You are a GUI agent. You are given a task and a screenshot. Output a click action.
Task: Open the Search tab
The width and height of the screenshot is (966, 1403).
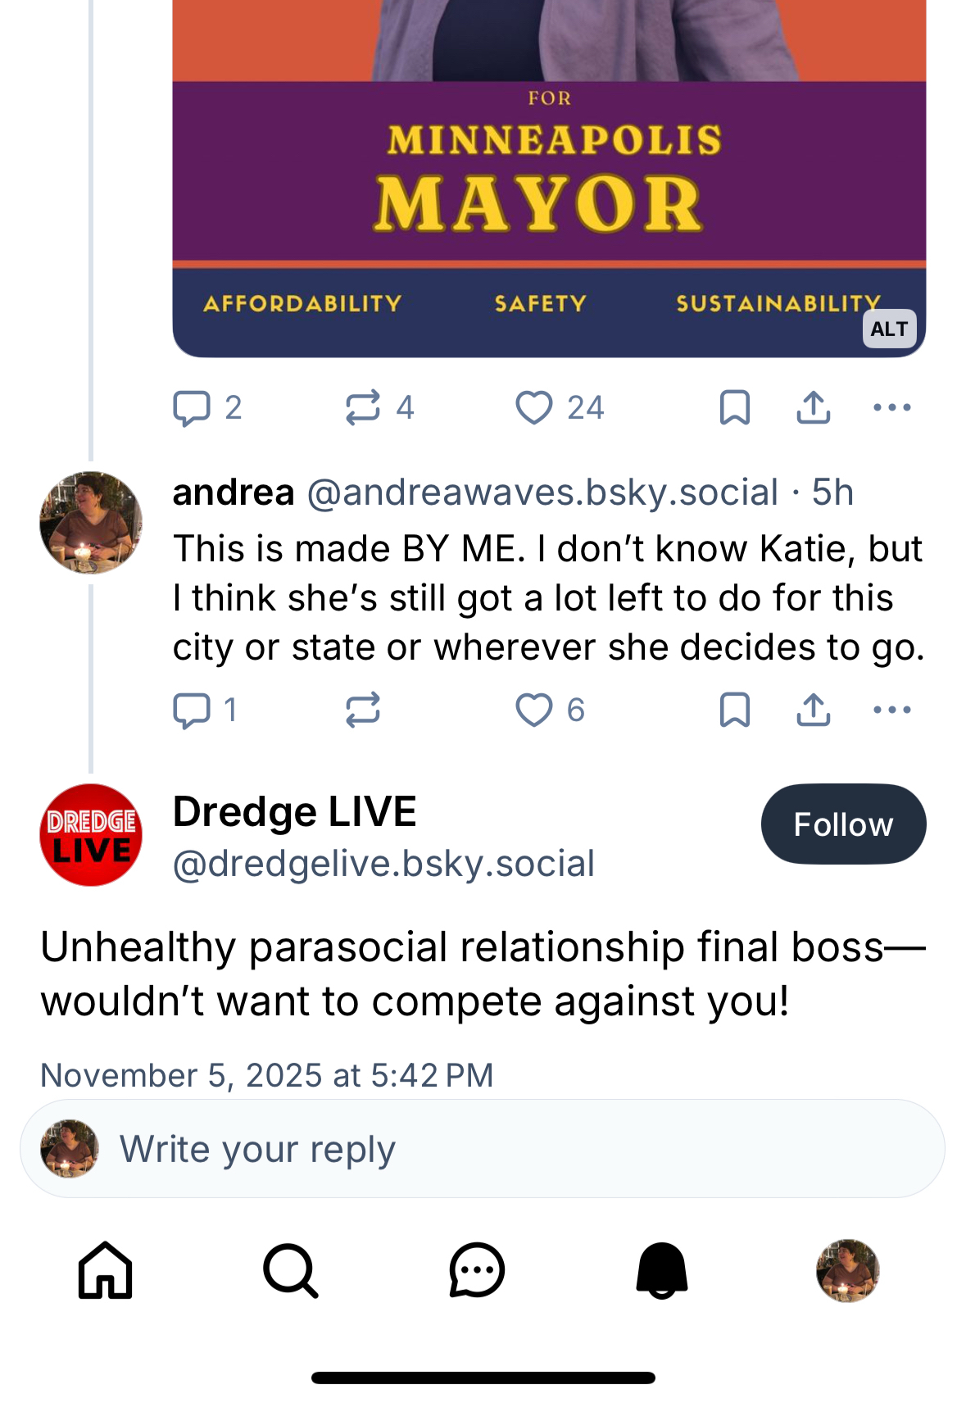coord(290,1271)
